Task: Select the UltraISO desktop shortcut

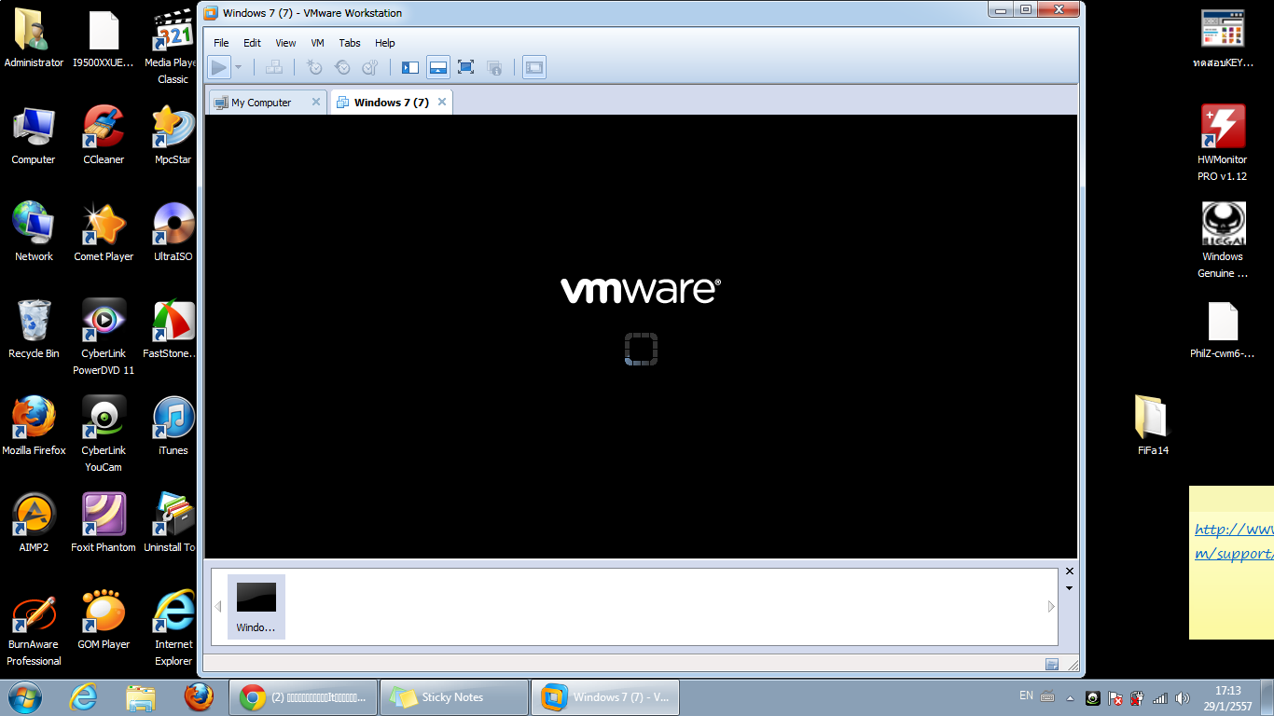Action: (x=173, y=233)
